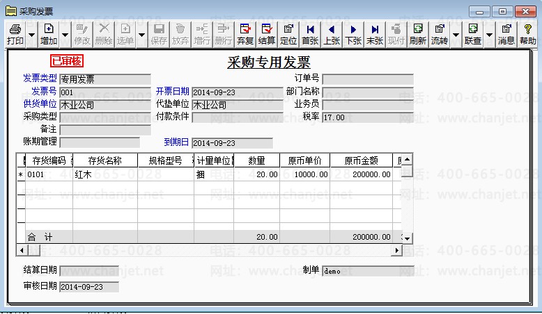Open the 帮助 help icon

[x=528, y=35]
